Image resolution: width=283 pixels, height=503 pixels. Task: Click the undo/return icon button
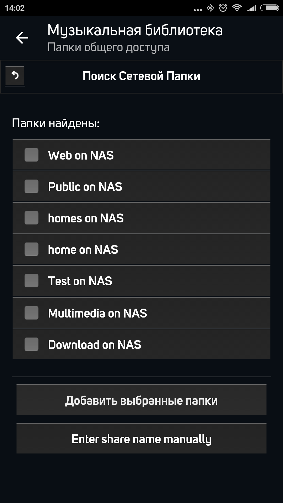click(x=15, y=76)
